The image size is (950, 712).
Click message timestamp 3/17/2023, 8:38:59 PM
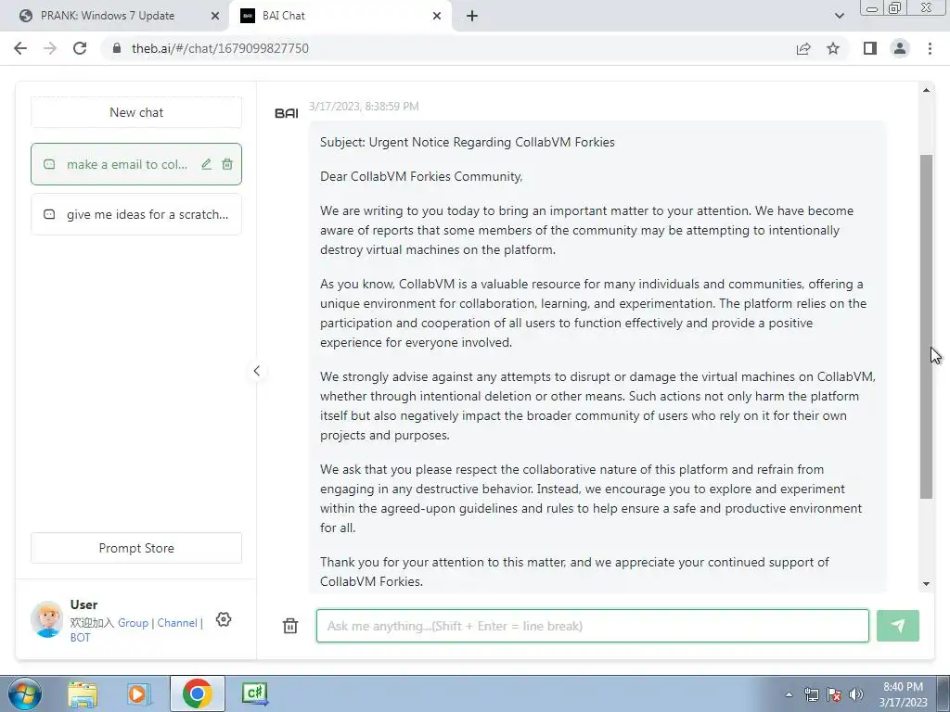(364, 107)
